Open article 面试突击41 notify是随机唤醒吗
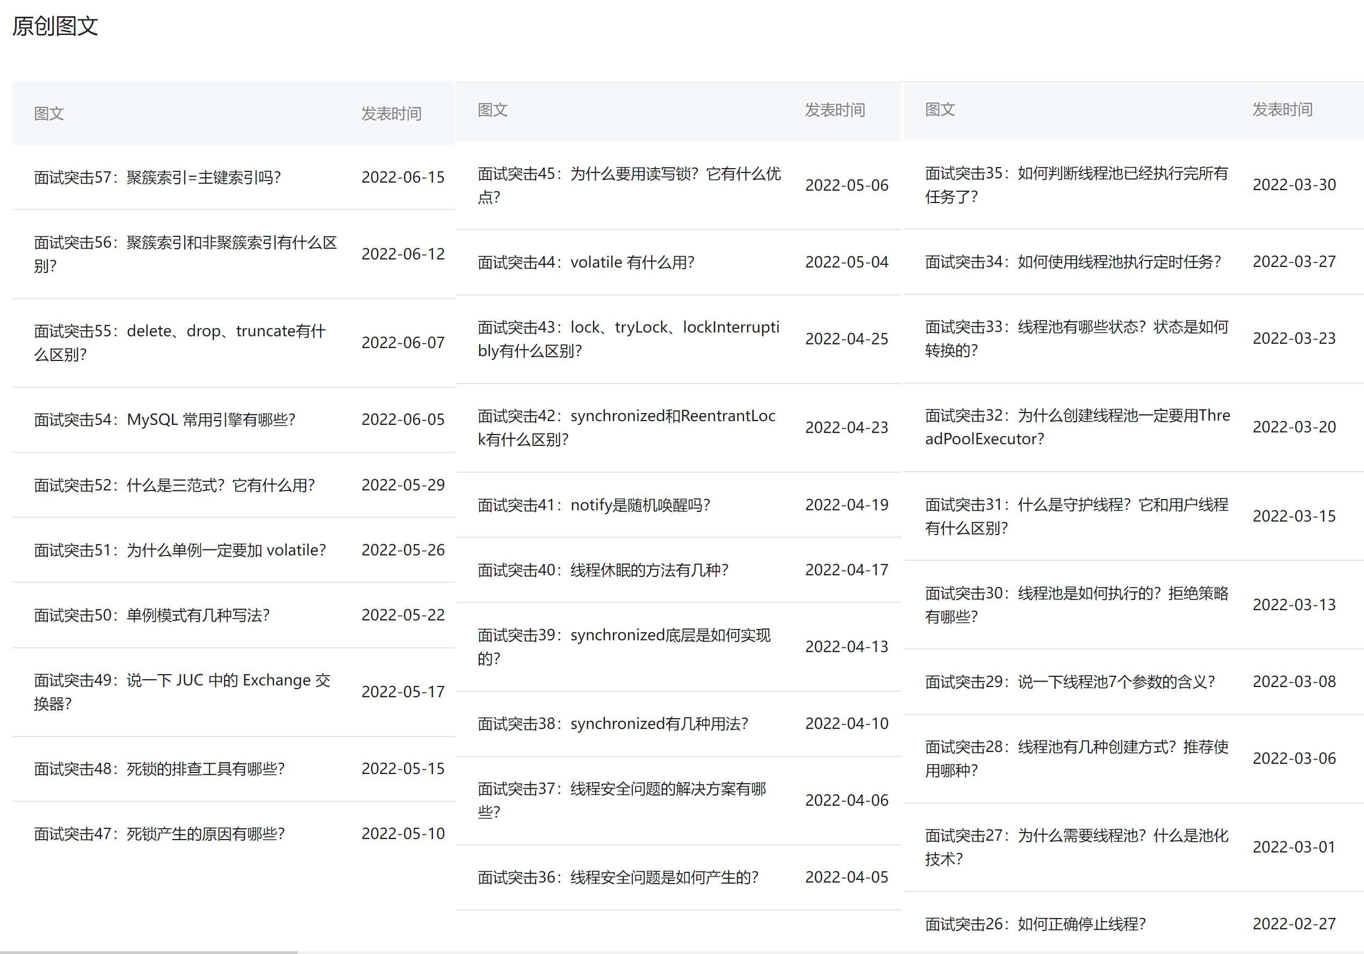Viewport: 1364px width, 954px height. pos(594,505)
